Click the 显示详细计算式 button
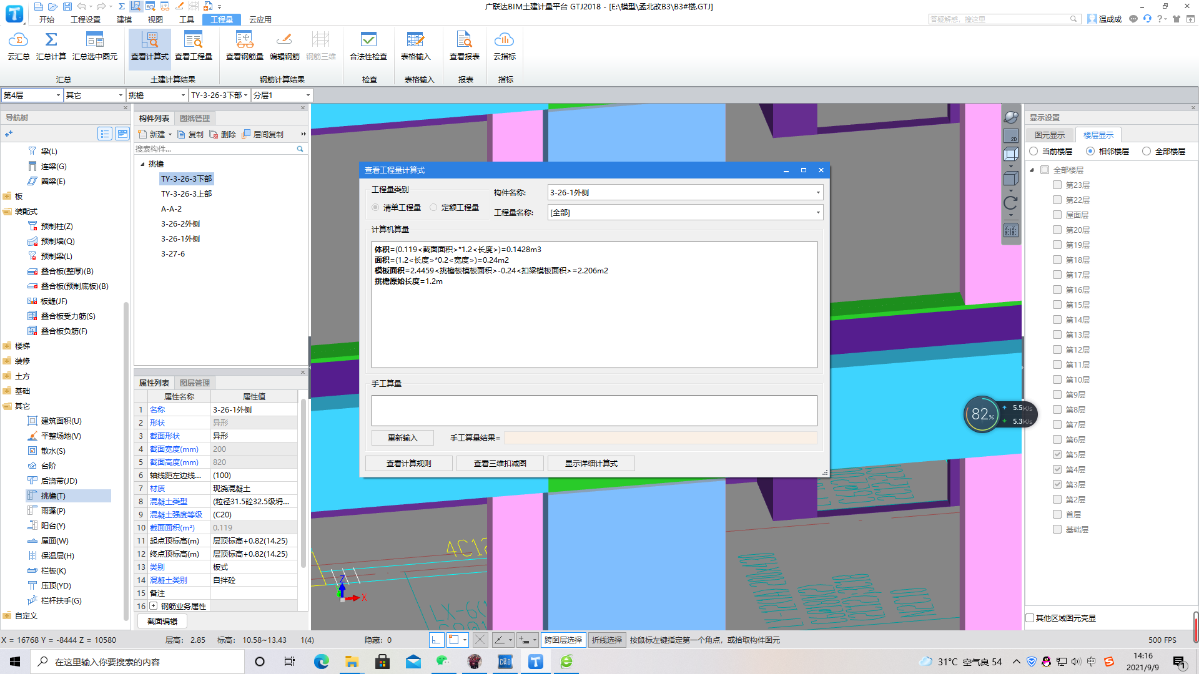Screen dimensions: 1199x674 click(x=591, y=463)
